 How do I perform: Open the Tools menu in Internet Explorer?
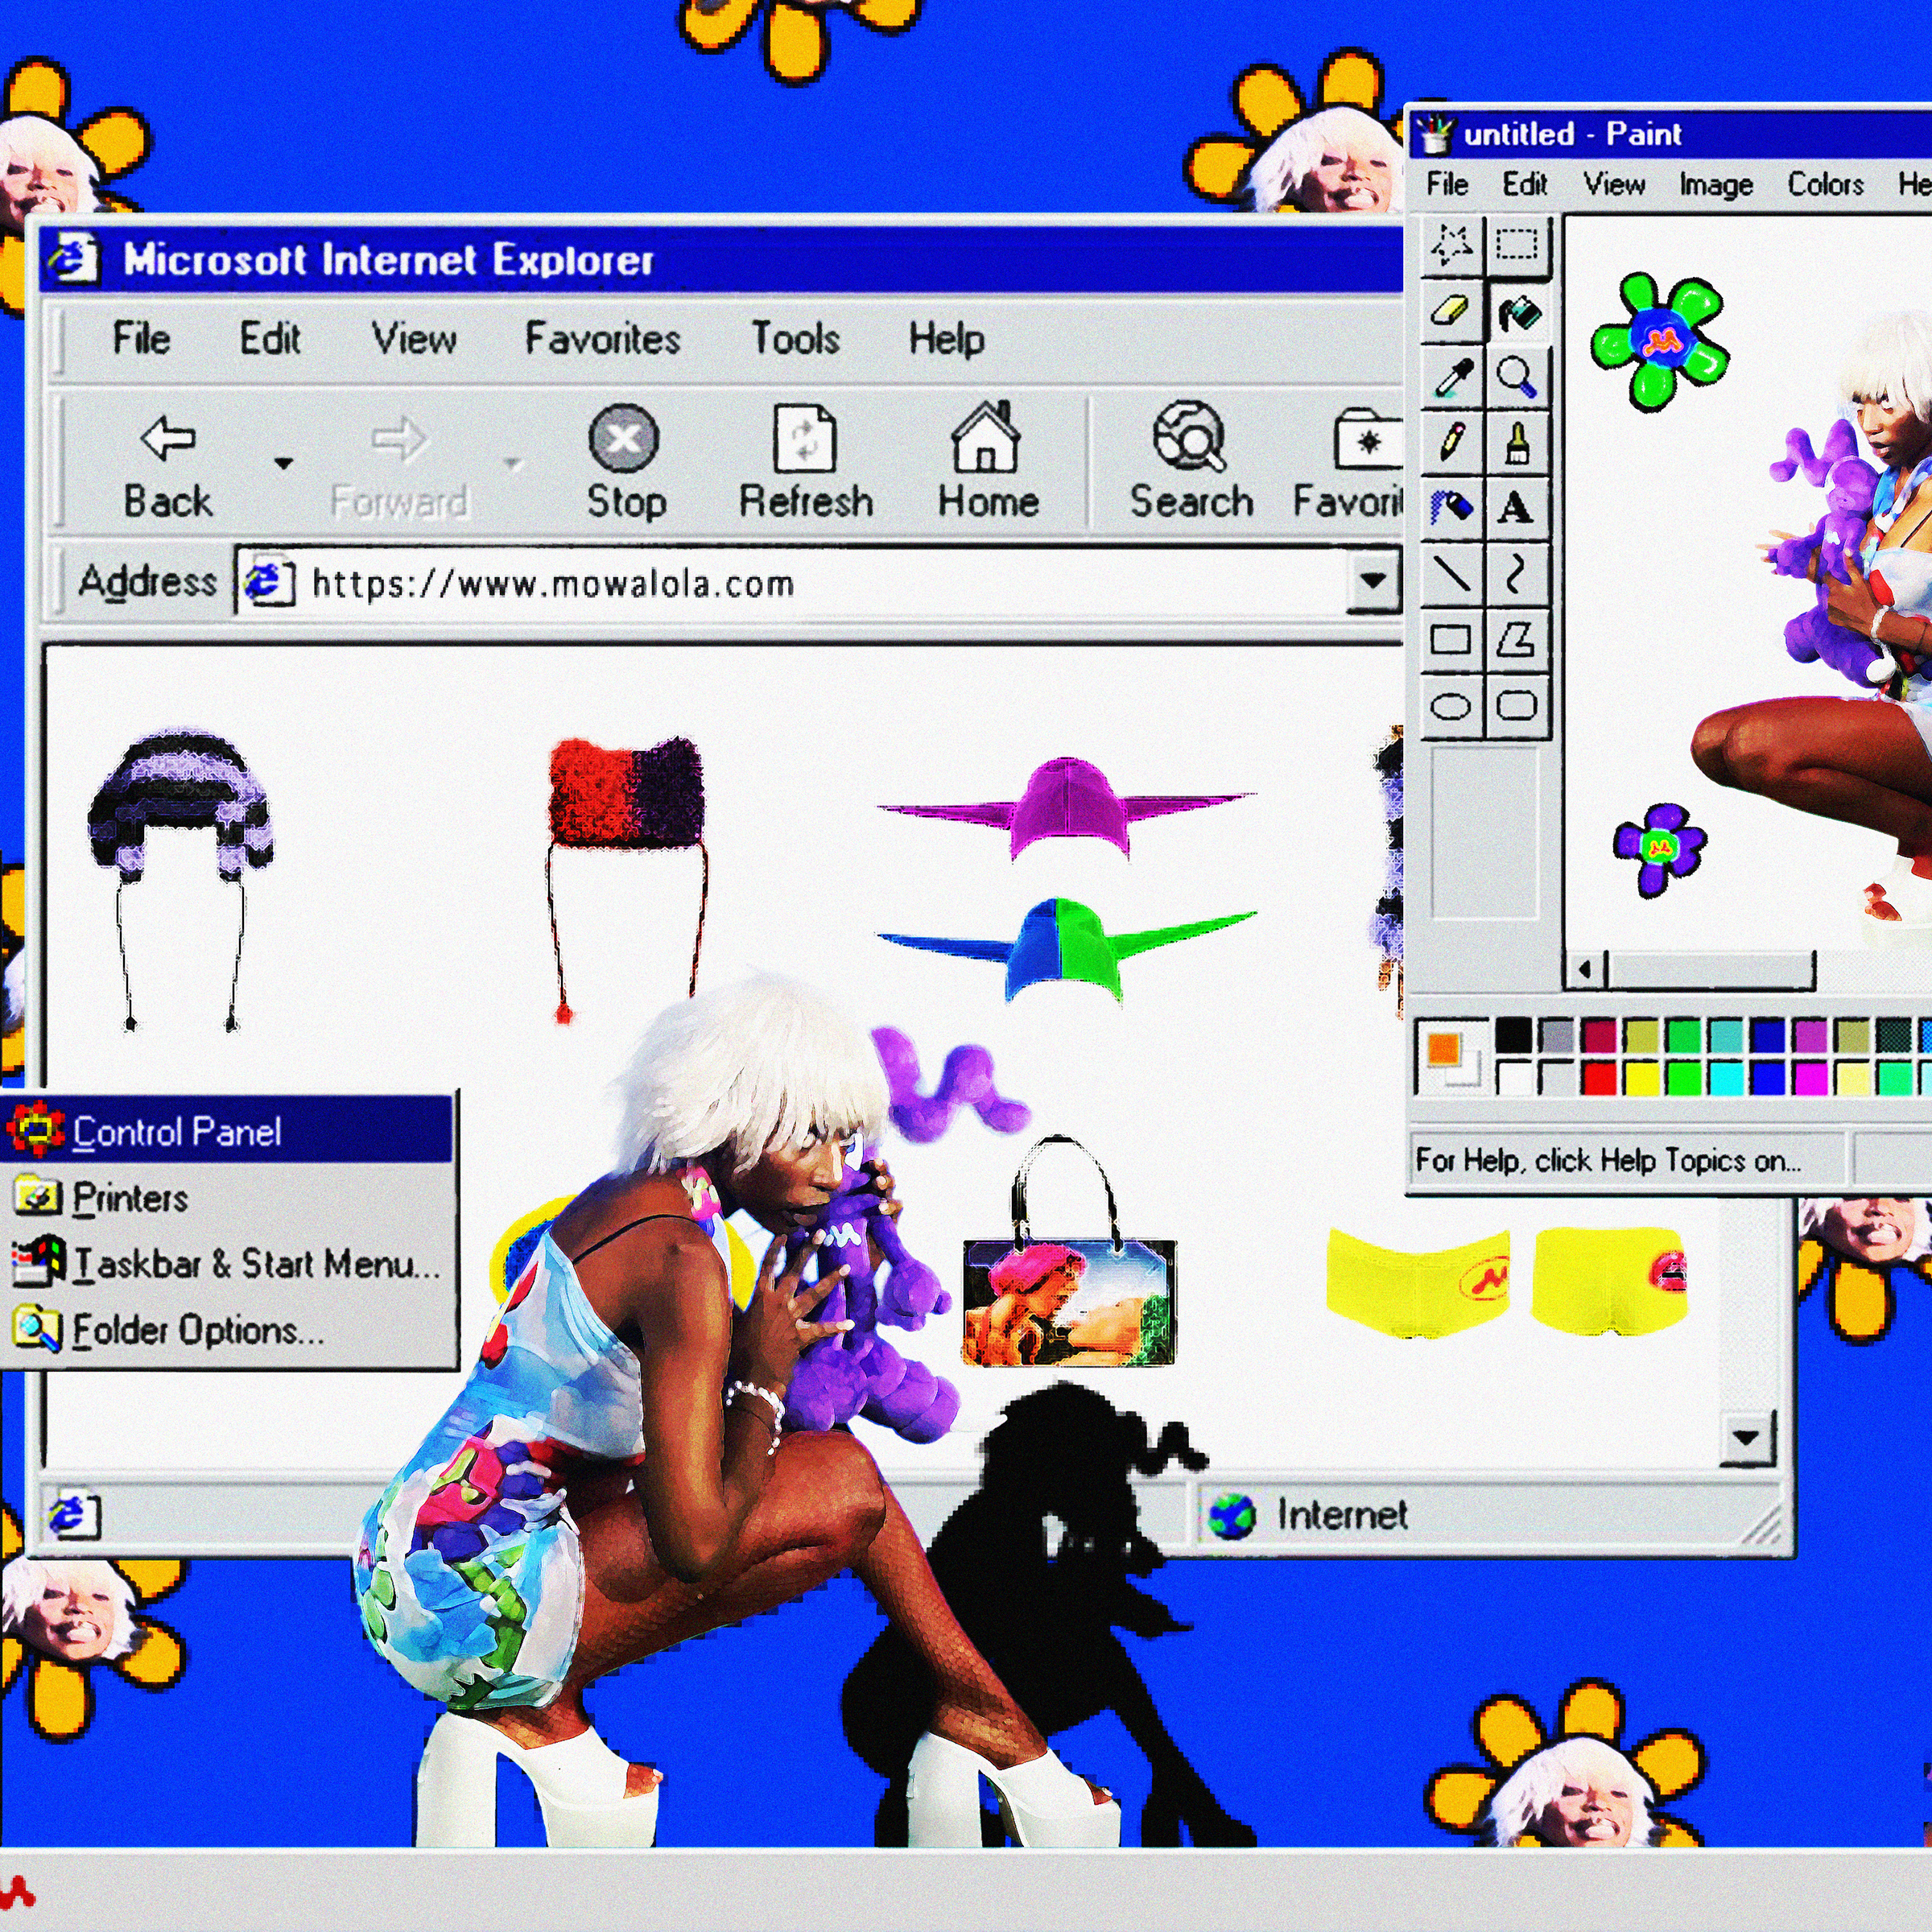[x=795, y=338]
